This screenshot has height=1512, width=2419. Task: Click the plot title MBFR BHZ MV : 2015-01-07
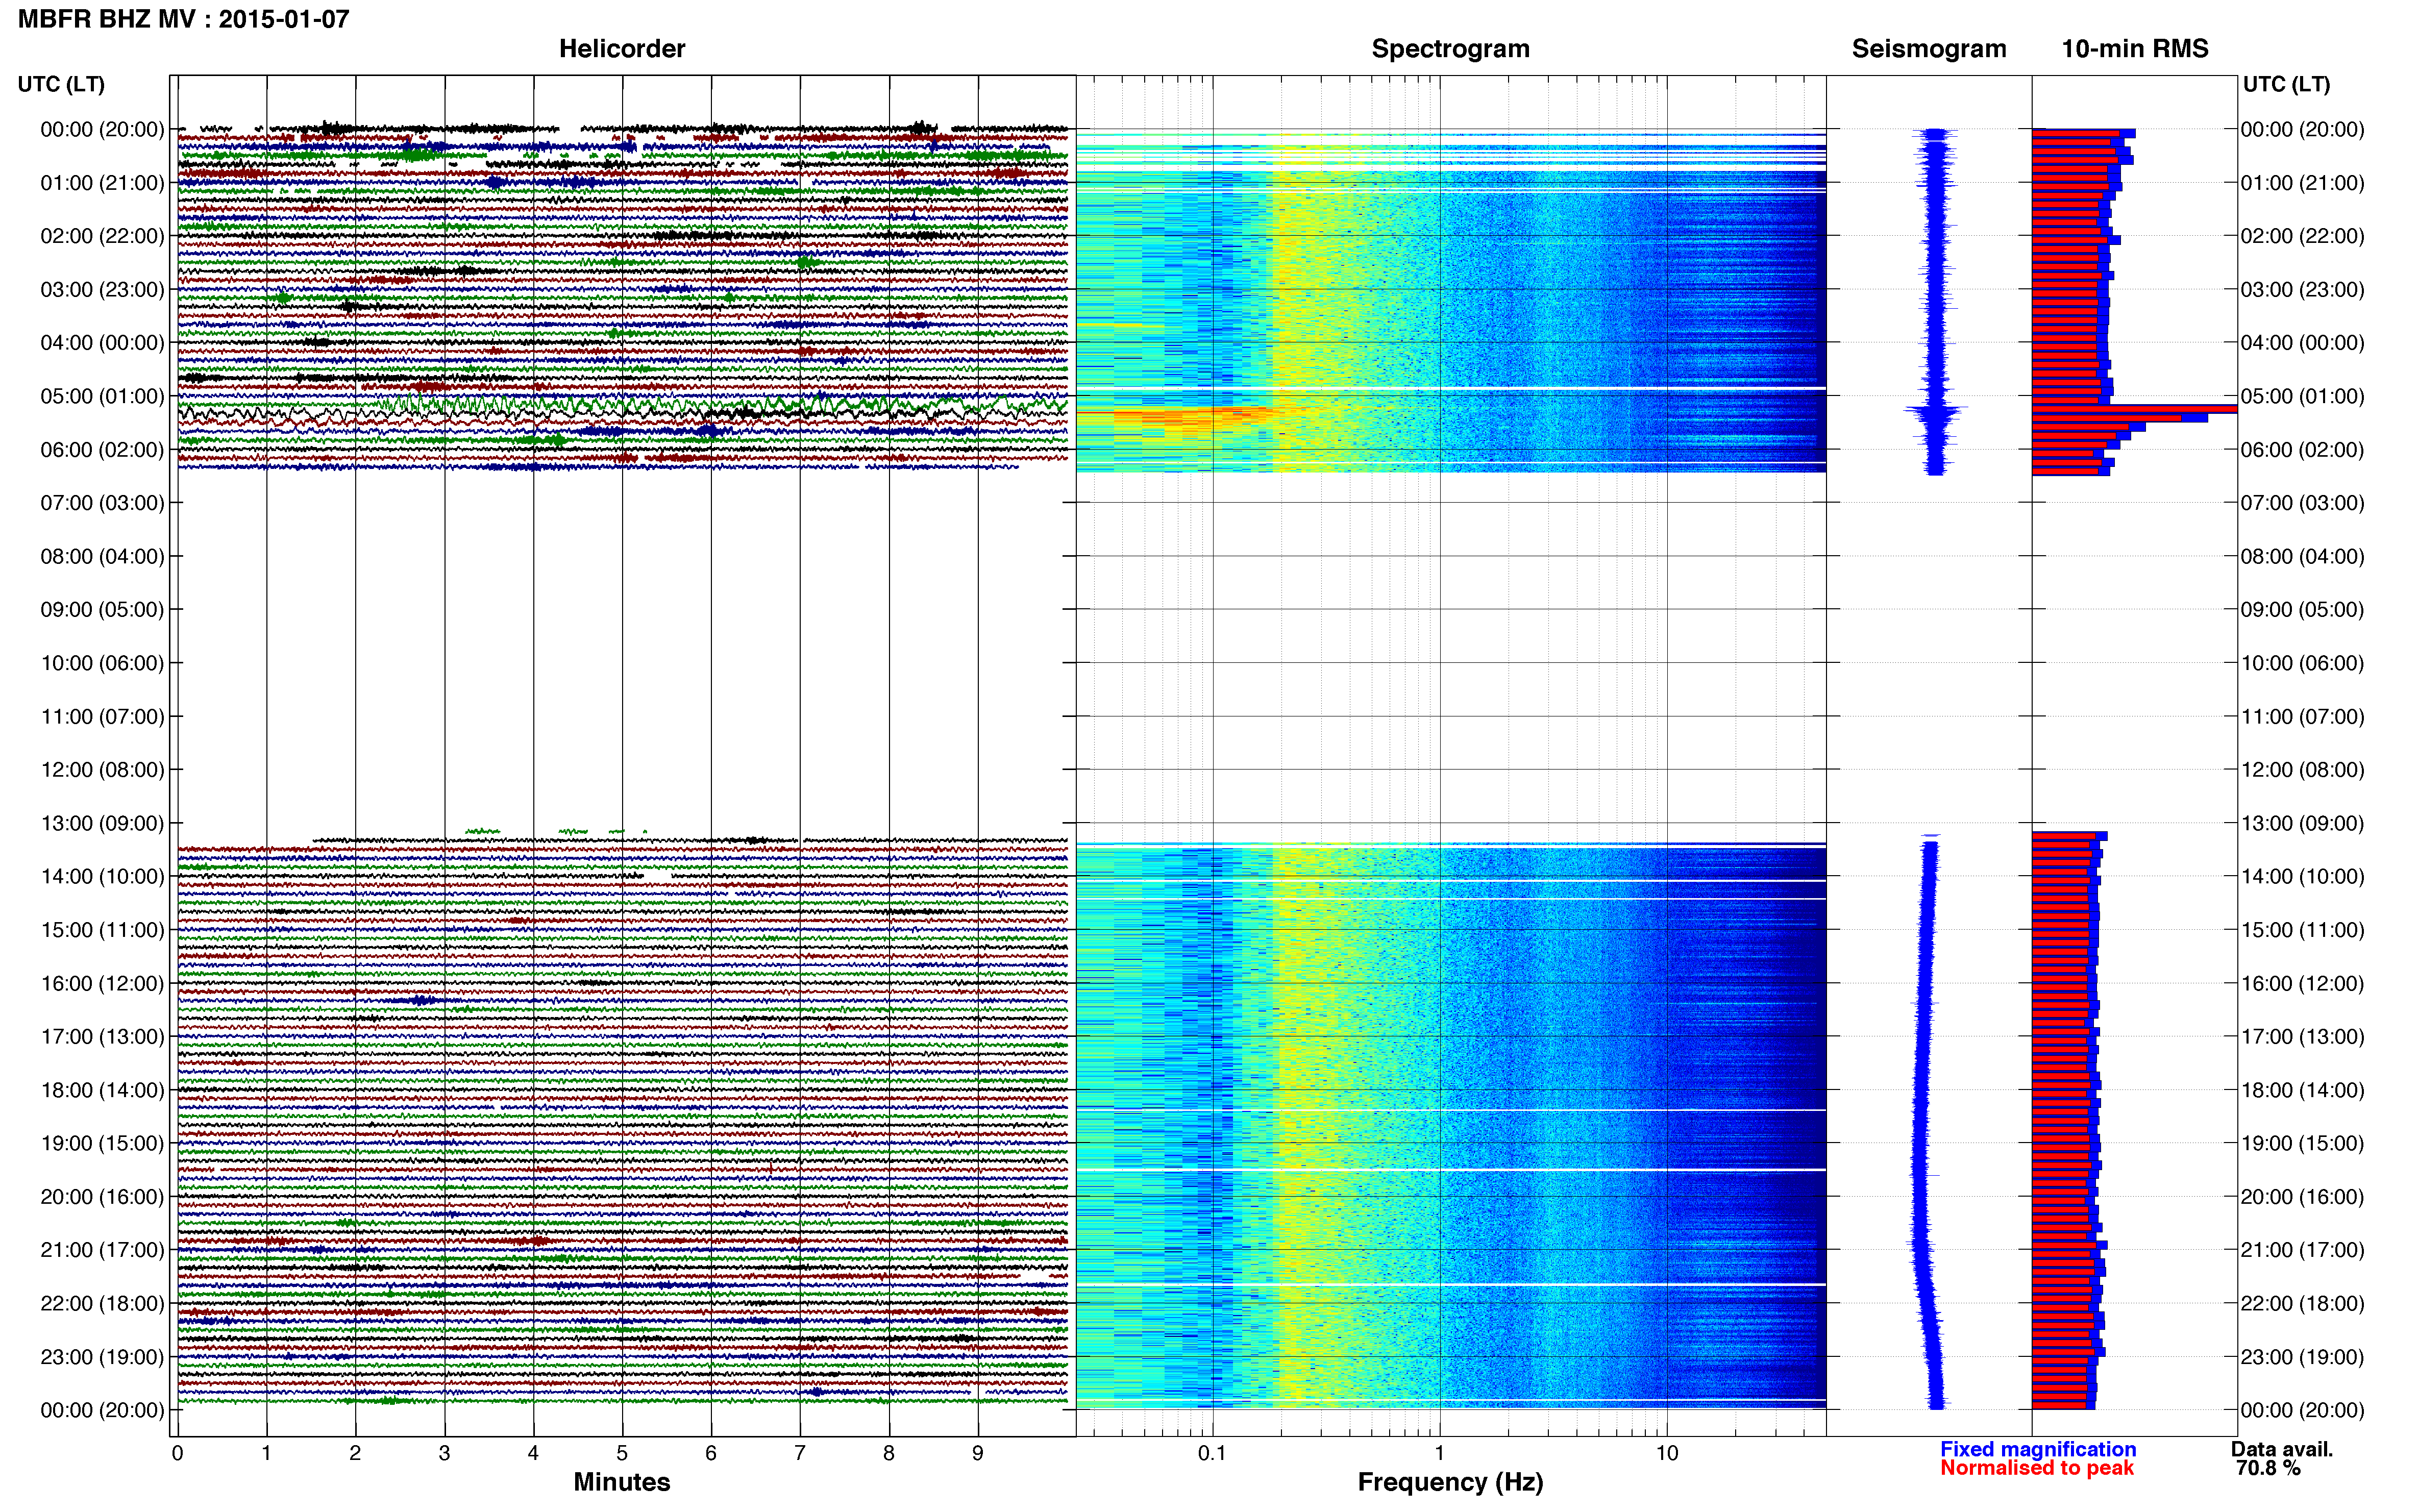pyautogui.click(x=184, y=19)
